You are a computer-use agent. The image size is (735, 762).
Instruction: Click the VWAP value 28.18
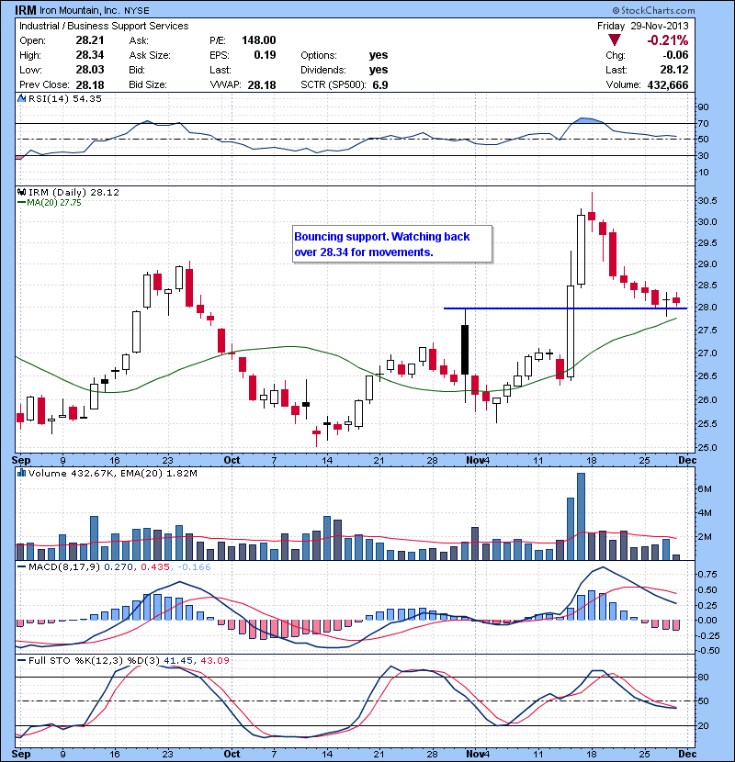(x=262, y=85)
